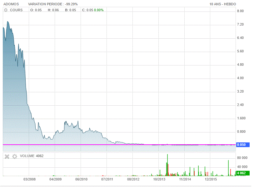Remove the VOLUME indicator with the X icon

[x=7, y=156]
